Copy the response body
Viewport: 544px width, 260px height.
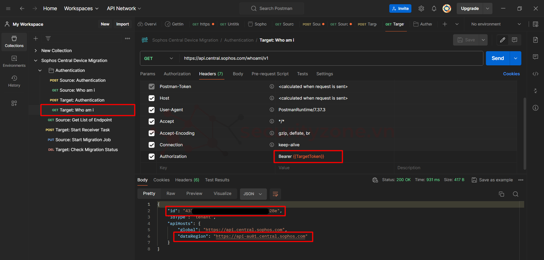pos(501,194)
